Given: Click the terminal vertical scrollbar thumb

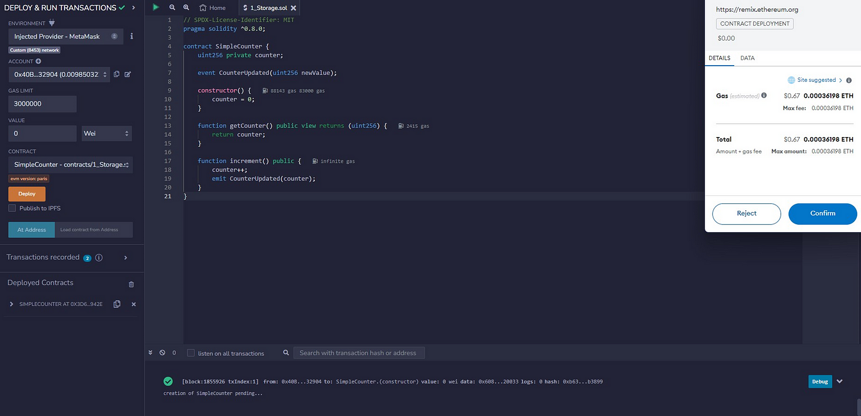Looking at the screenshot, I should click(858, 406).
